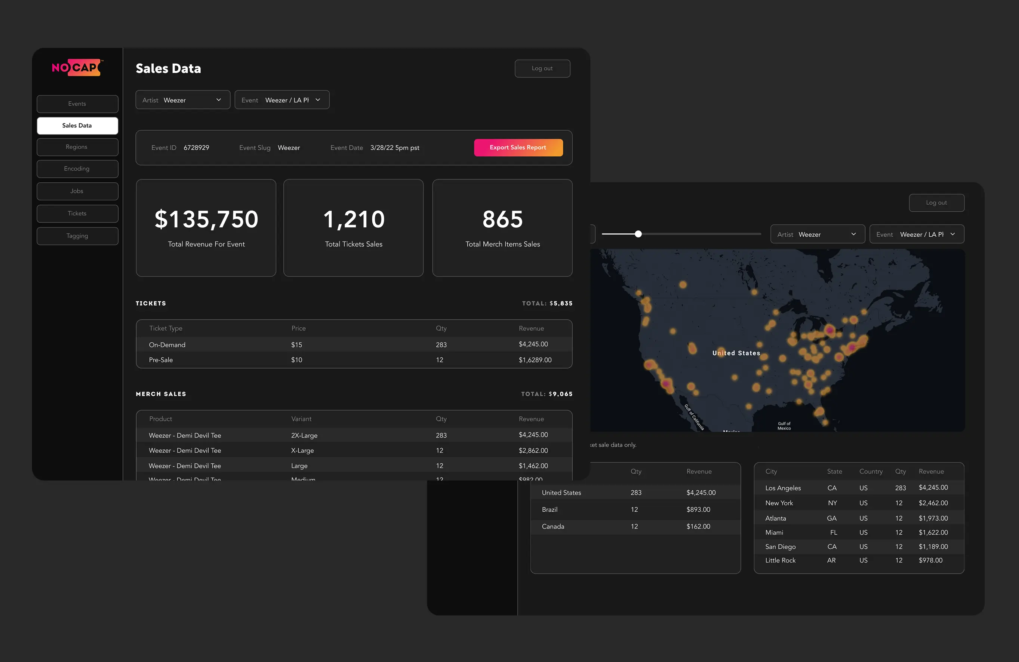
Task: Select the Atlanta city row
Action: pos(859,518)
